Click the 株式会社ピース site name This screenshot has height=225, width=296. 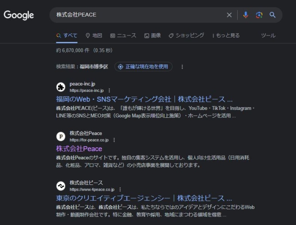pyautogui.click(x=86, y=183)
